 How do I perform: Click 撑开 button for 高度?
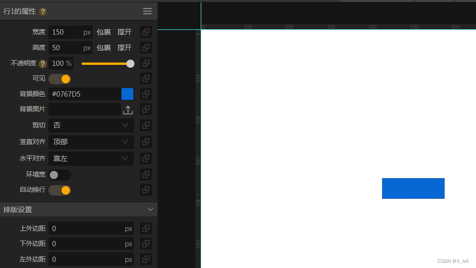(x=124, y=48)
